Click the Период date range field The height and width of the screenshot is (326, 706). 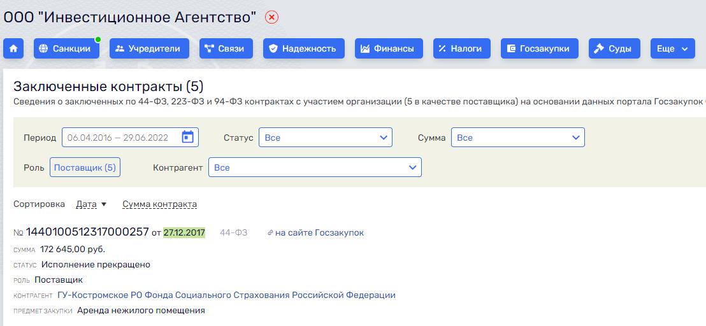(x=130, y=137)
